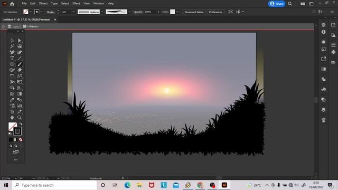Select the Blend tool
This screenshot has width=338, height=190.
pos(20,100)
